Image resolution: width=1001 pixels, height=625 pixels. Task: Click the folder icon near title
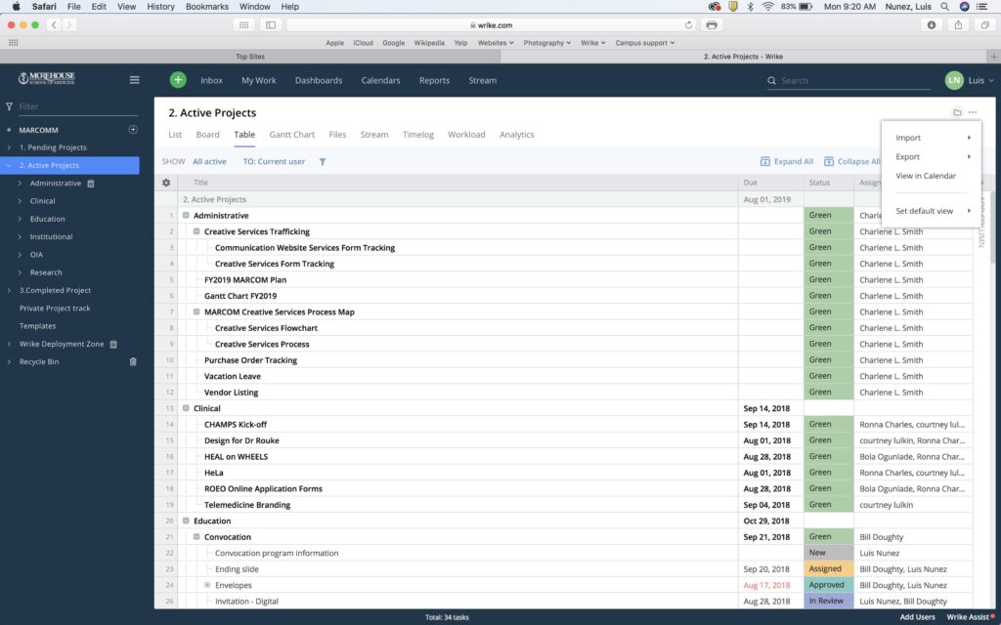pyautogui.click(x=957, y=113)
